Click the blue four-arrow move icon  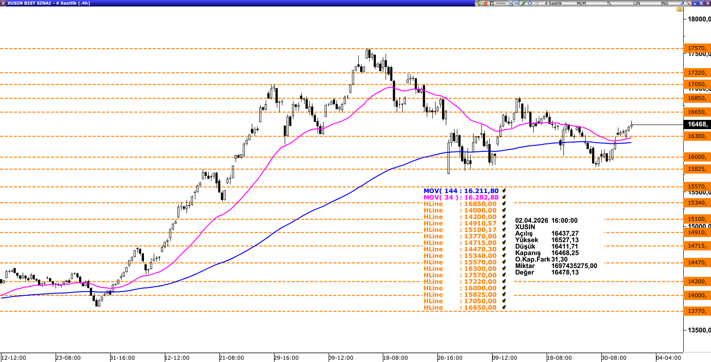530,3
